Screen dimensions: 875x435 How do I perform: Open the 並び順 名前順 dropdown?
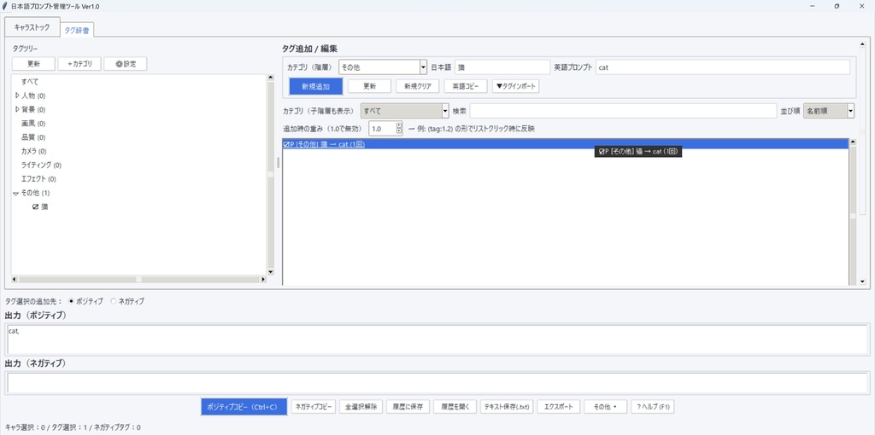850,111
